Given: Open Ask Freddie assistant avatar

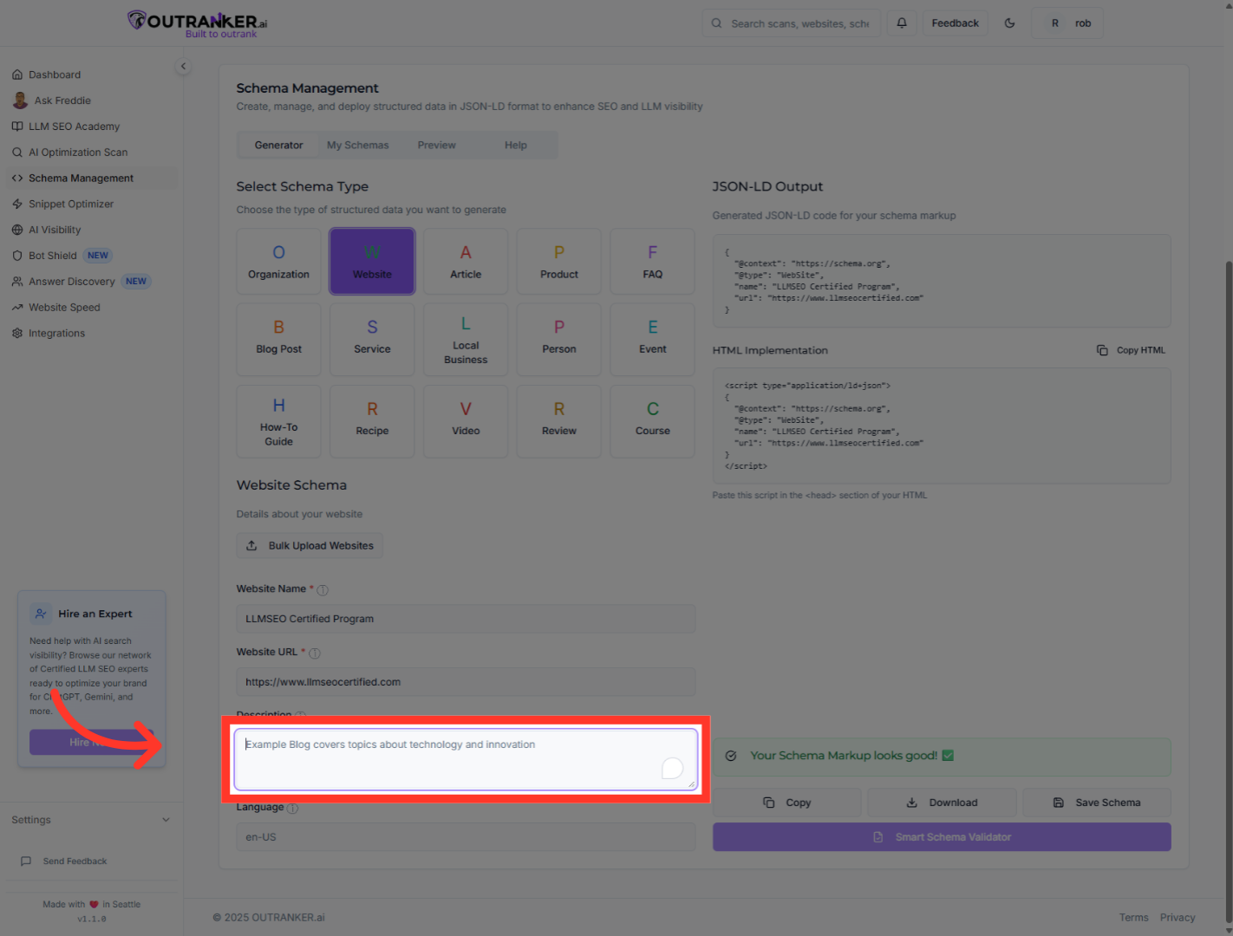Looking at the screenshot, I should click(20, 101).
